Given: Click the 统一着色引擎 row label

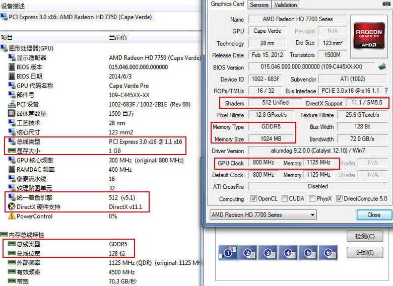Looking at the screenshot, I should pyautogui.click(x=34, y=197).
